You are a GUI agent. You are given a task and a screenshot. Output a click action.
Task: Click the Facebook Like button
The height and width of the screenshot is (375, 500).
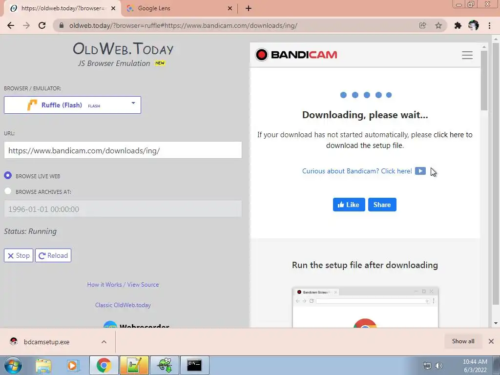click(x=349, y=205)
